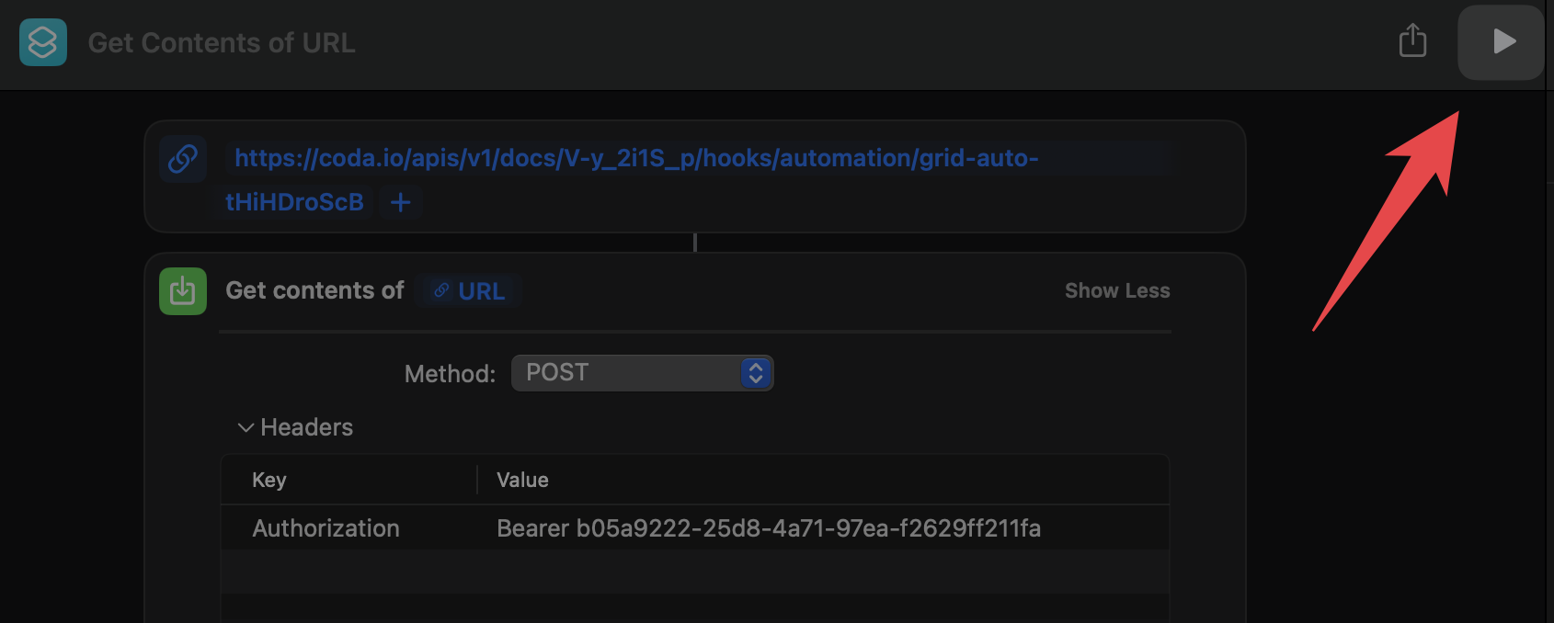This screenshot has width=1554, height=623.
Task: Click the Shortcuts app icon
Action: (43, 42)
